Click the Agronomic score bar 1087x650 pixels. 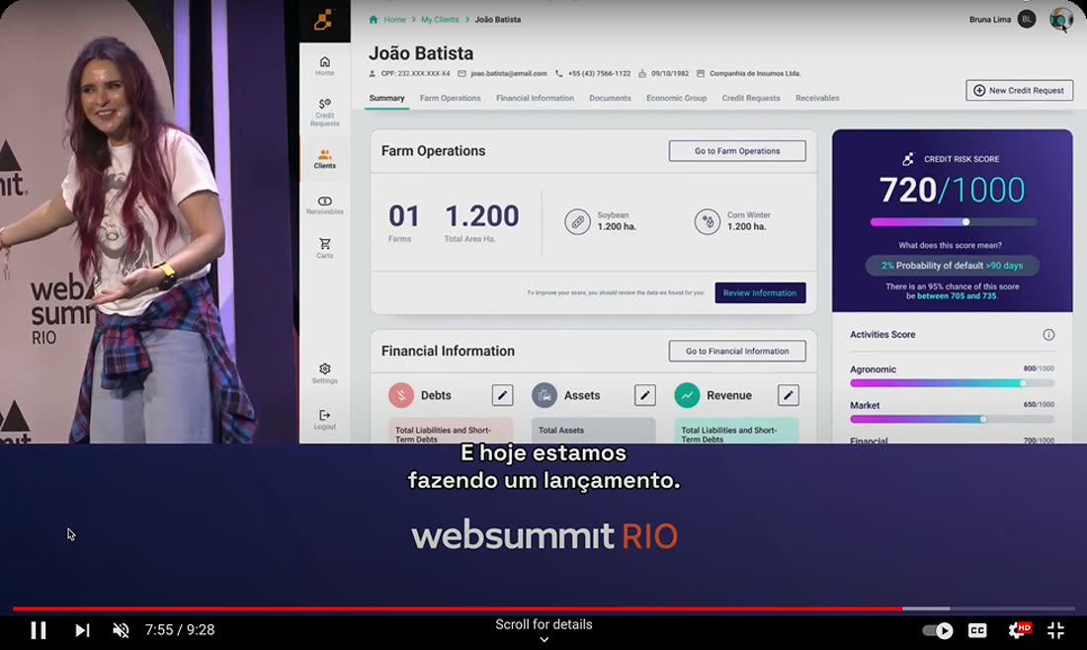coord(952,383)
